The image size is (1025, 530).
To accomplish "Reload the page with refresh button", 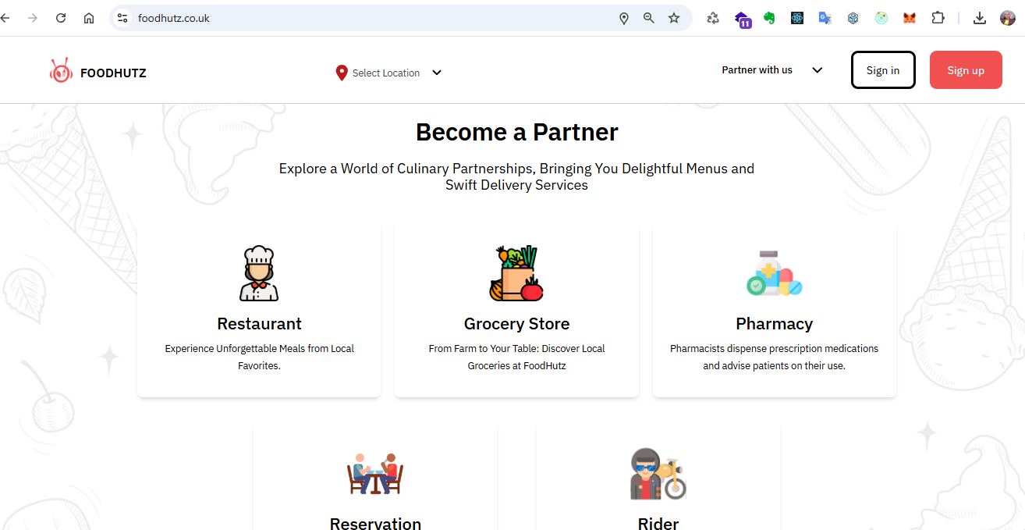I will coord(61,18).
